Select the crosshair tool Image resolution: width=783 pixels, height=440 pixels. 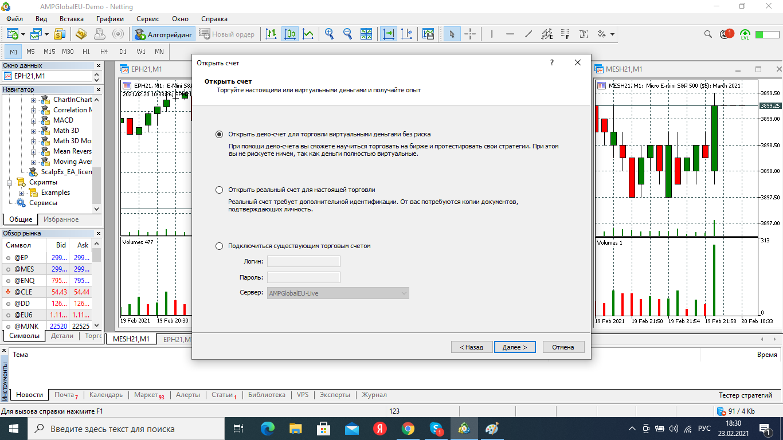470,34
